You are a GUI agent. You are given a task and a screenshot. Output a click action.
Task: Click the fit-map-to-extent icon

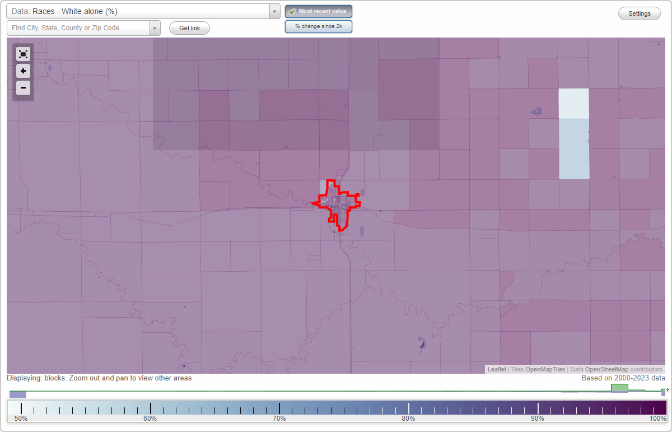23,54
